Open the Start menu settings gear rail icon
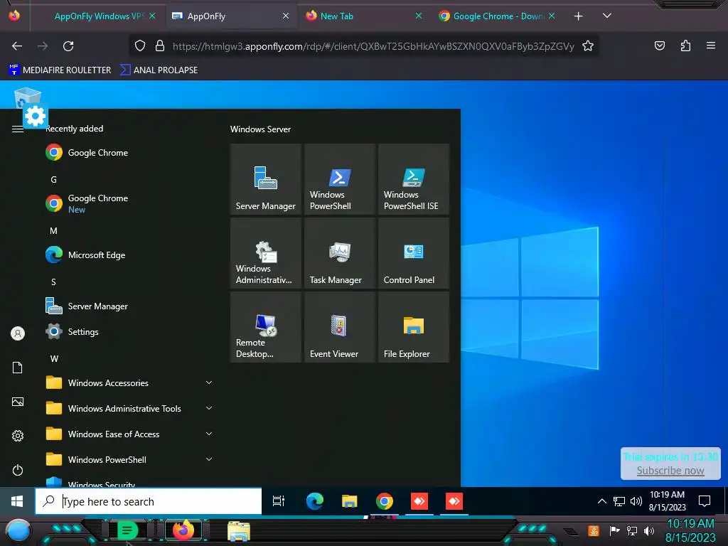 18,436
